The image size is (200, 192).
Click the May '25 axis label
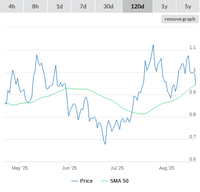[20, 168]
